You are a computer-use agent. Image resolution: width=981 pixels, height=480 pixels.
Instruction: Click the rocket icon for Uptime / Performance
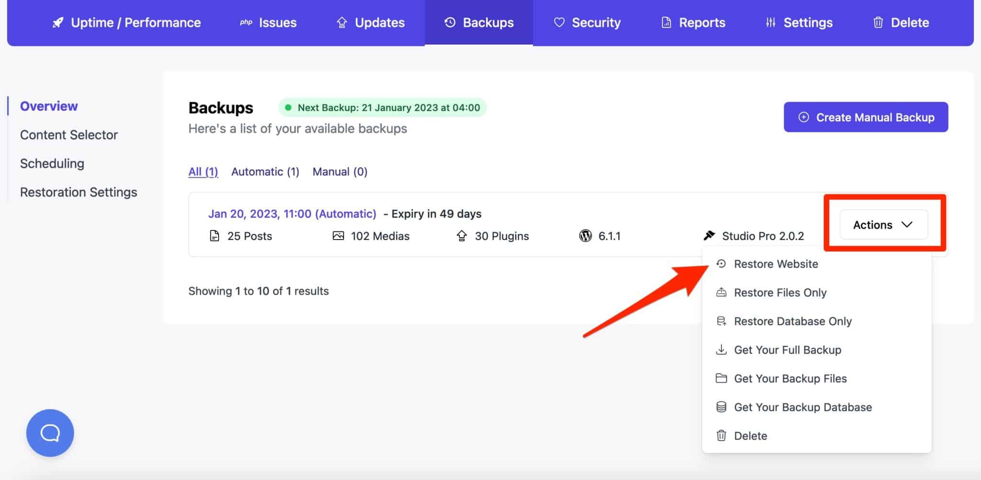[x=58, y=23]
